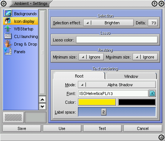Switch to the Root tab
Screen dimensions: 165x141
point(79,76)
